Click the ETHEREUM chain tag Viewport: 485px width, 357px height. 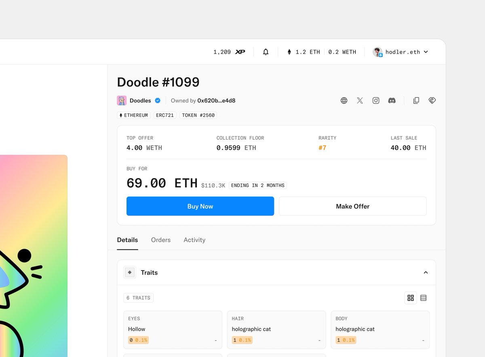click(x=134, y=115)
